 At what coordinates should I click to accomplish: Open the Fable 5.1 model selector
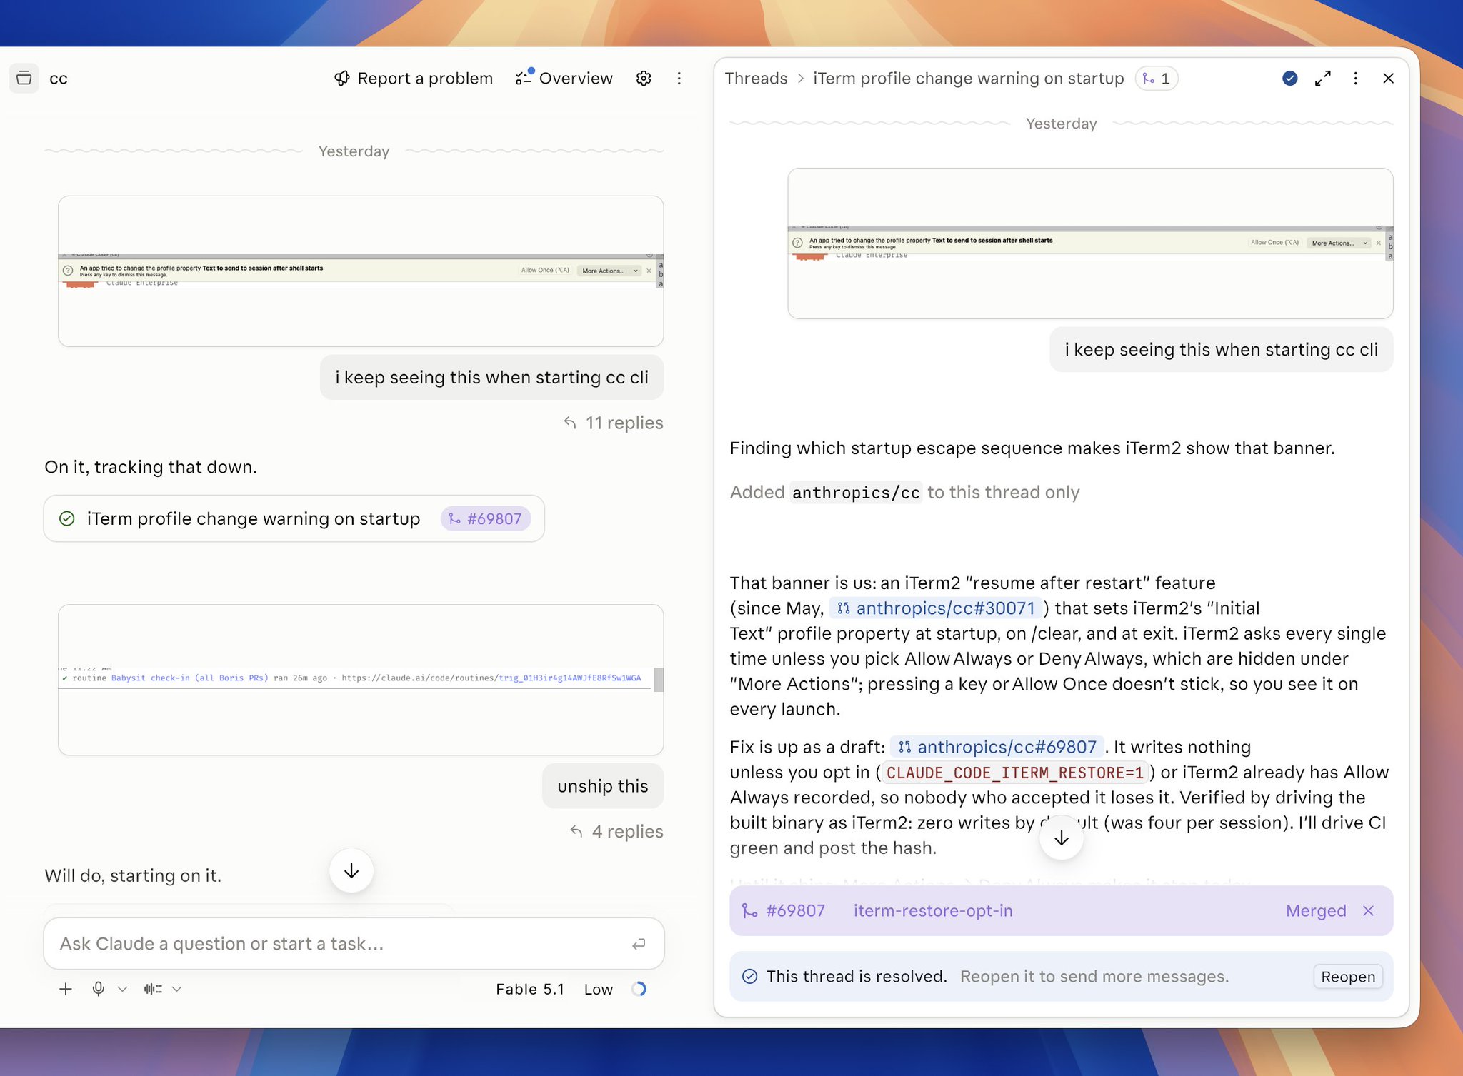530,989
